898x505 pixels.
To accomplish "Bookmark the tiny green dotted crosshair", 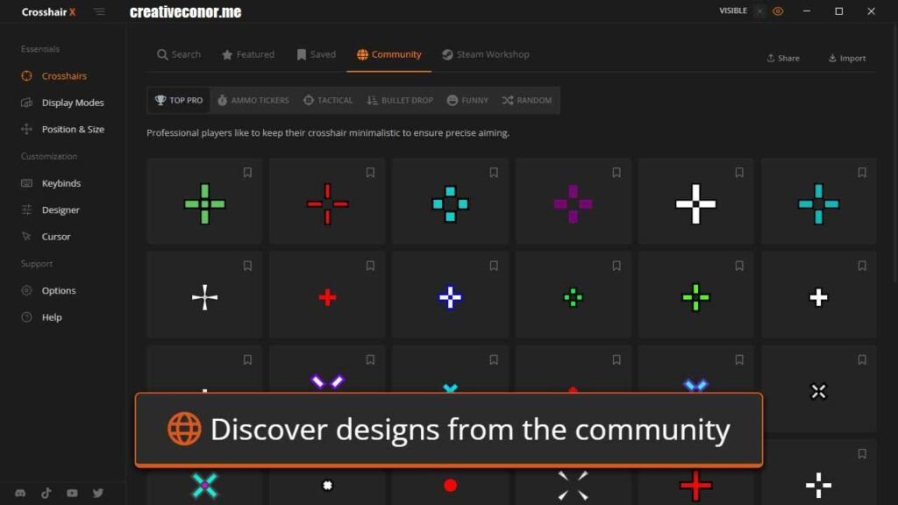I will (x=616, y=266).
